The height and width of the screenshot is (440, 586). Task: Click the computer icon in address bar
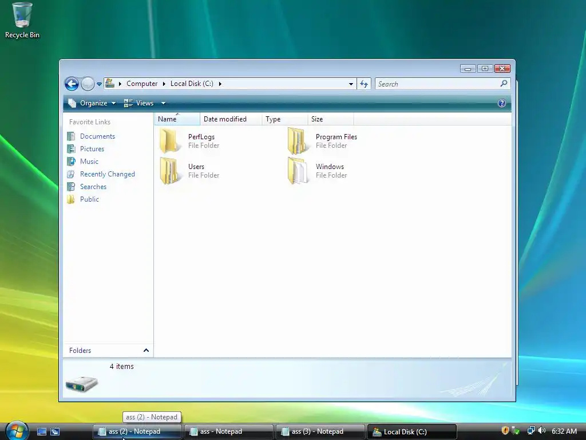click(110, 83)
